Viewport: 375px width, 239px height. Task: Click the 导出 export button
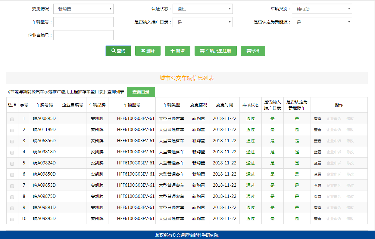253,51
